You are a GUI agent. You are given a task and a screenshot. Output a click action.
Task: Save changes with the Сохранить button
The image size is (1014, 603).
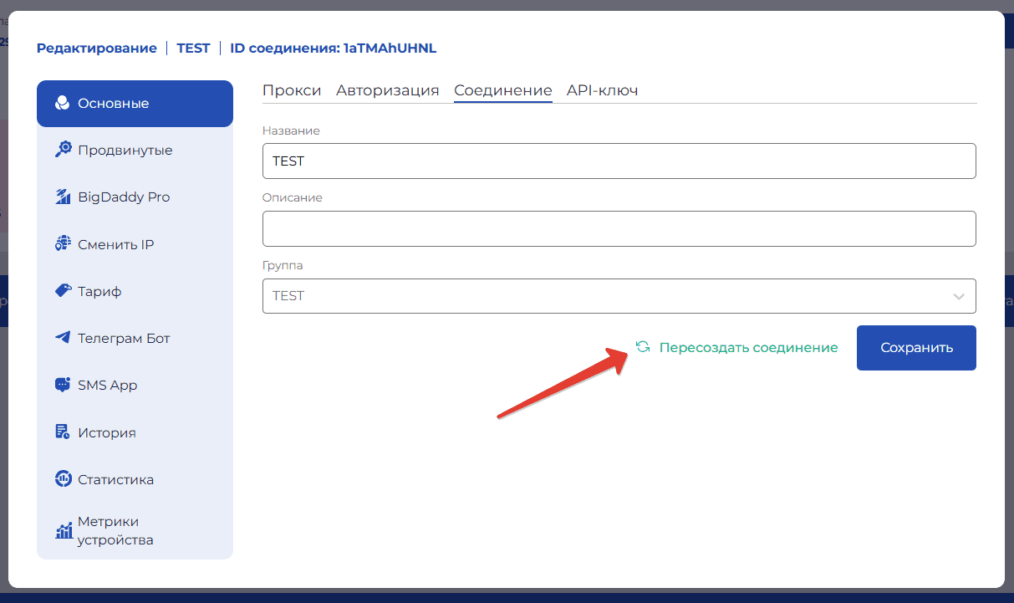916,348
